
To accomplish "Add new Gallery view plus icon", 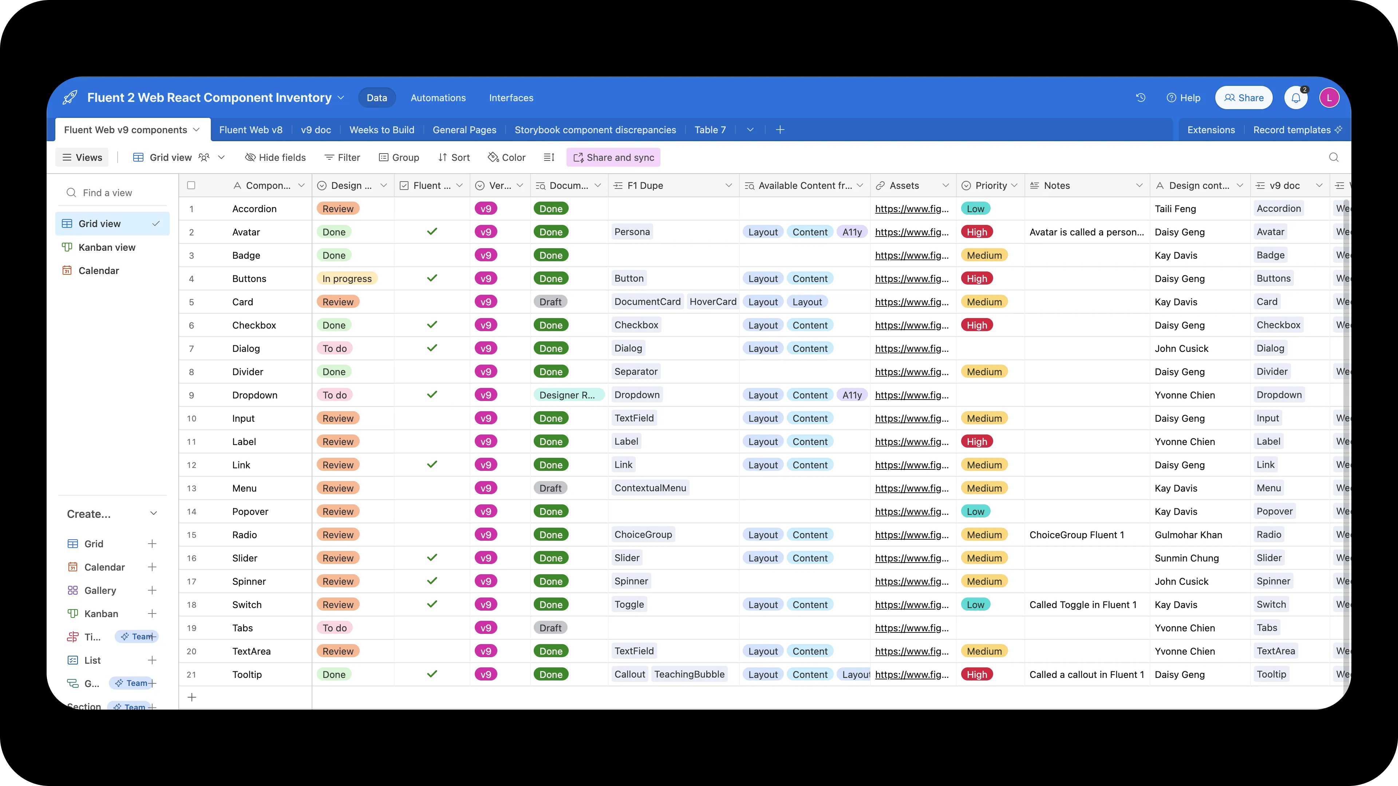I will [x=153, y=590].
